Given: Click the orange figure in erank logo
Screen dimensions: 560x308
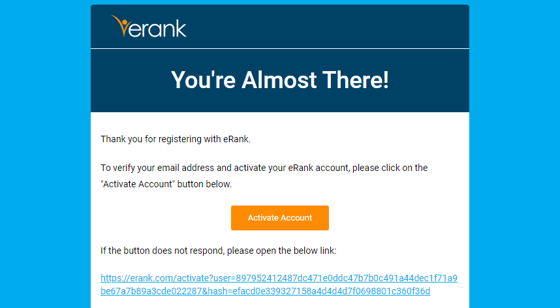Looking at the screenshot, I should pos(120,25).
